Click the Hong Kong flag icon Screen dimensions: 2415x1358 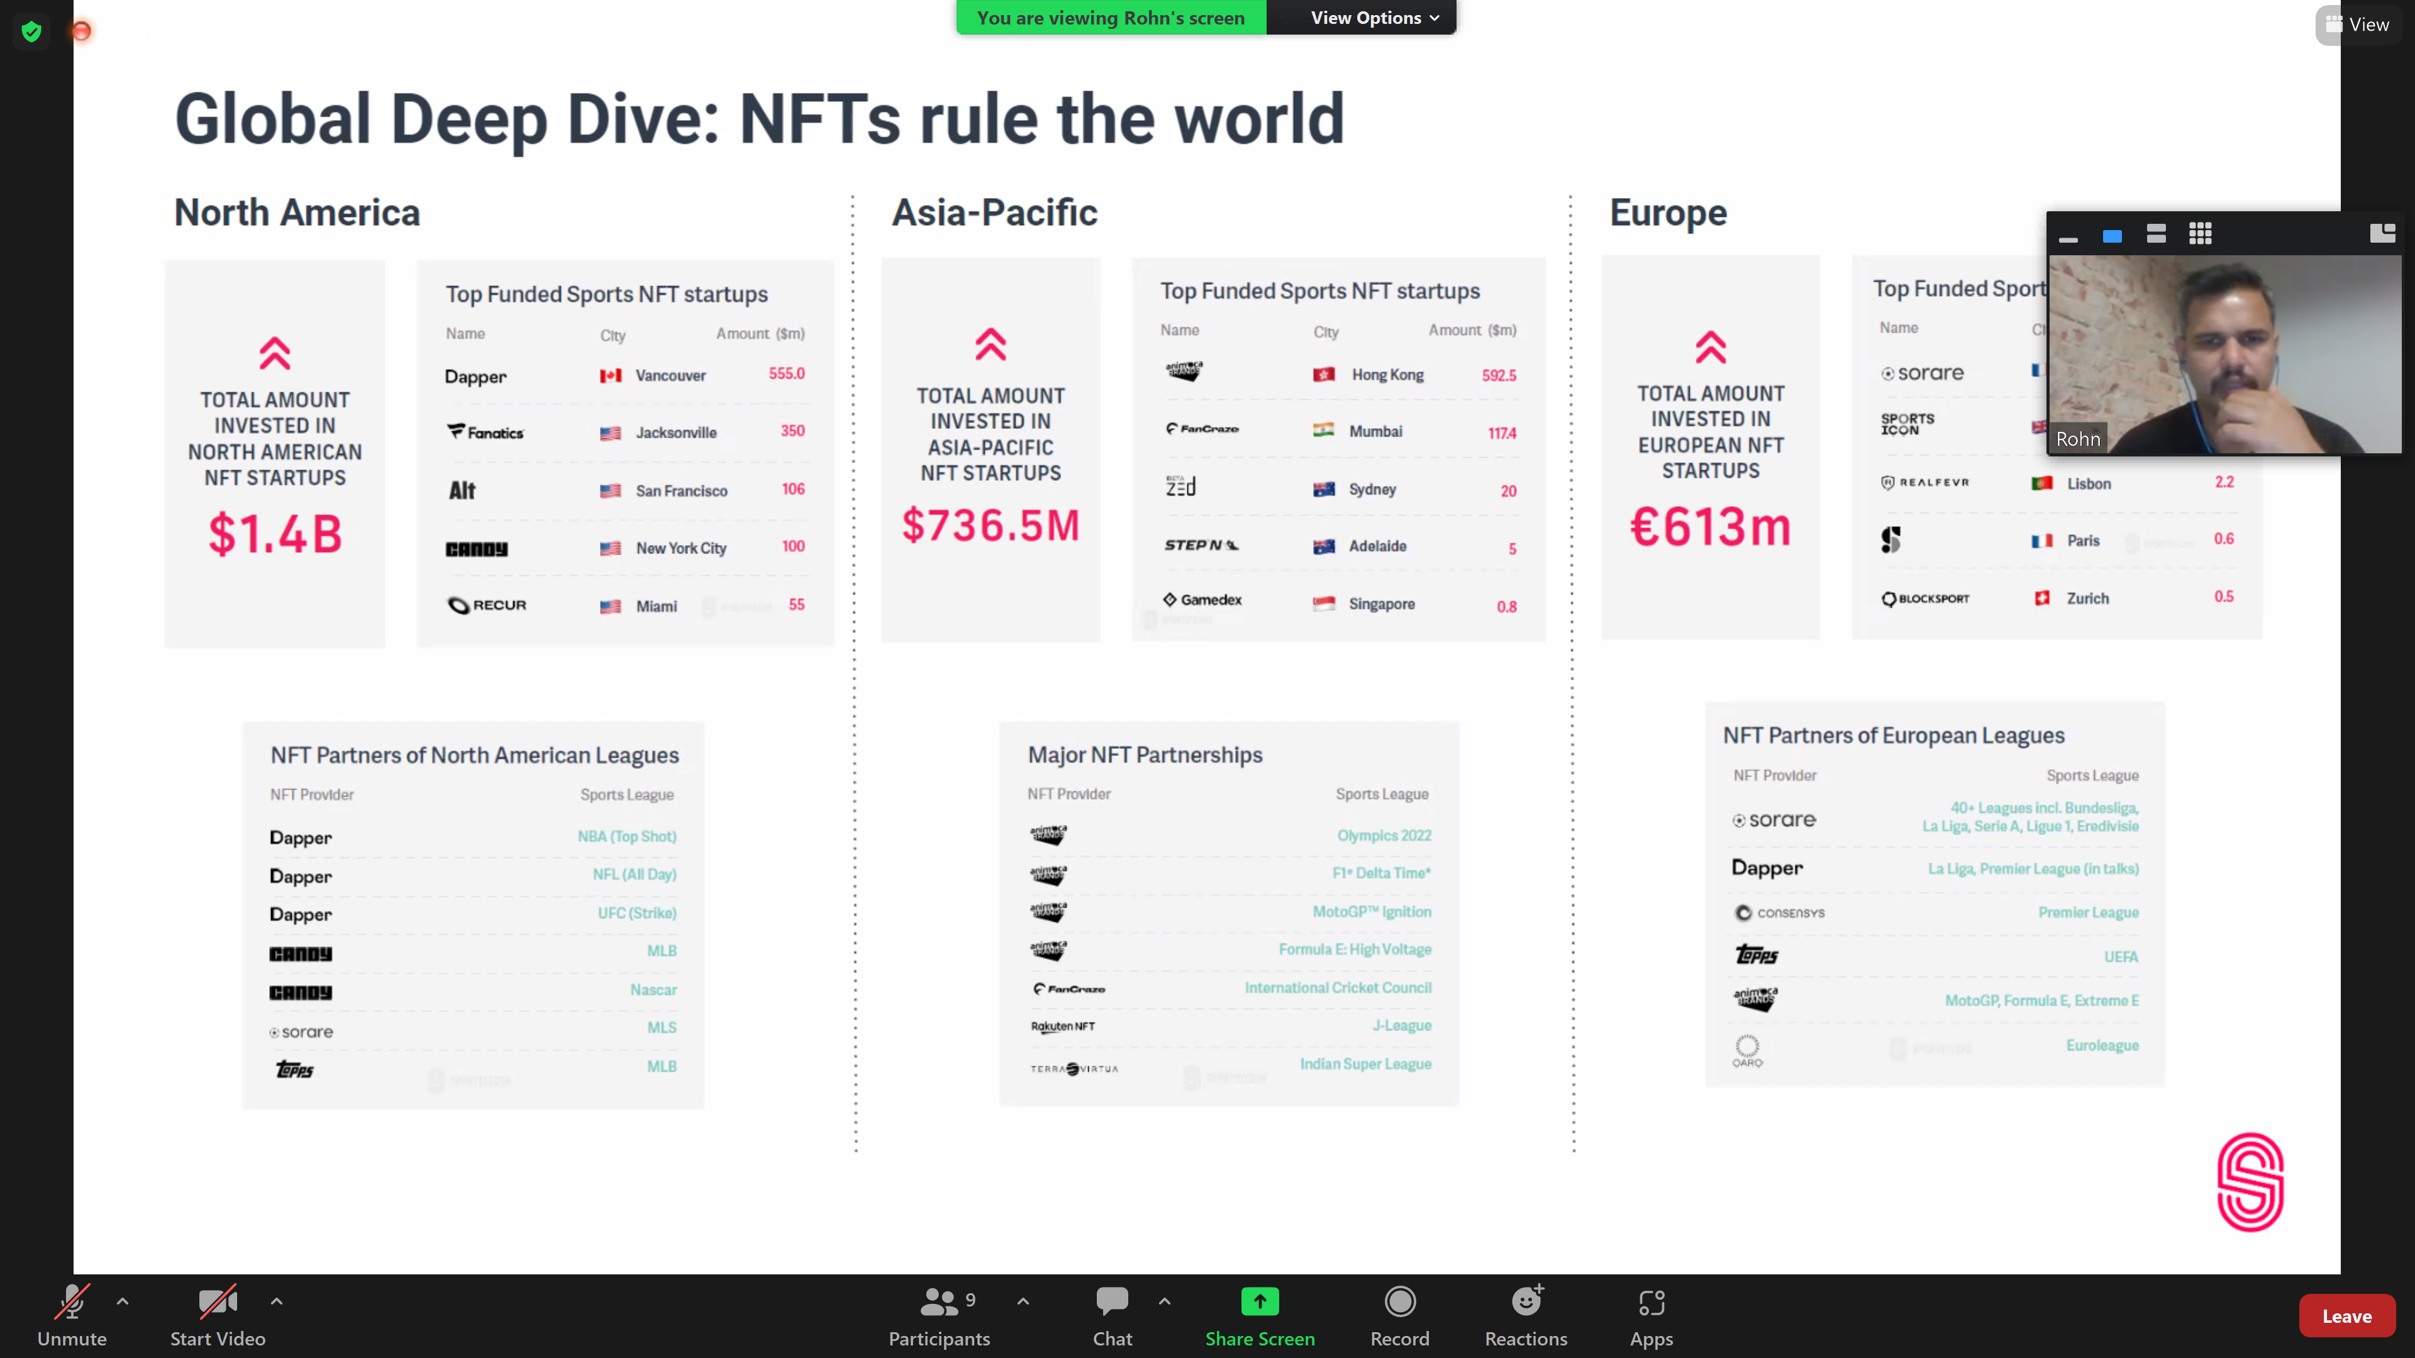coord(1324,375)
